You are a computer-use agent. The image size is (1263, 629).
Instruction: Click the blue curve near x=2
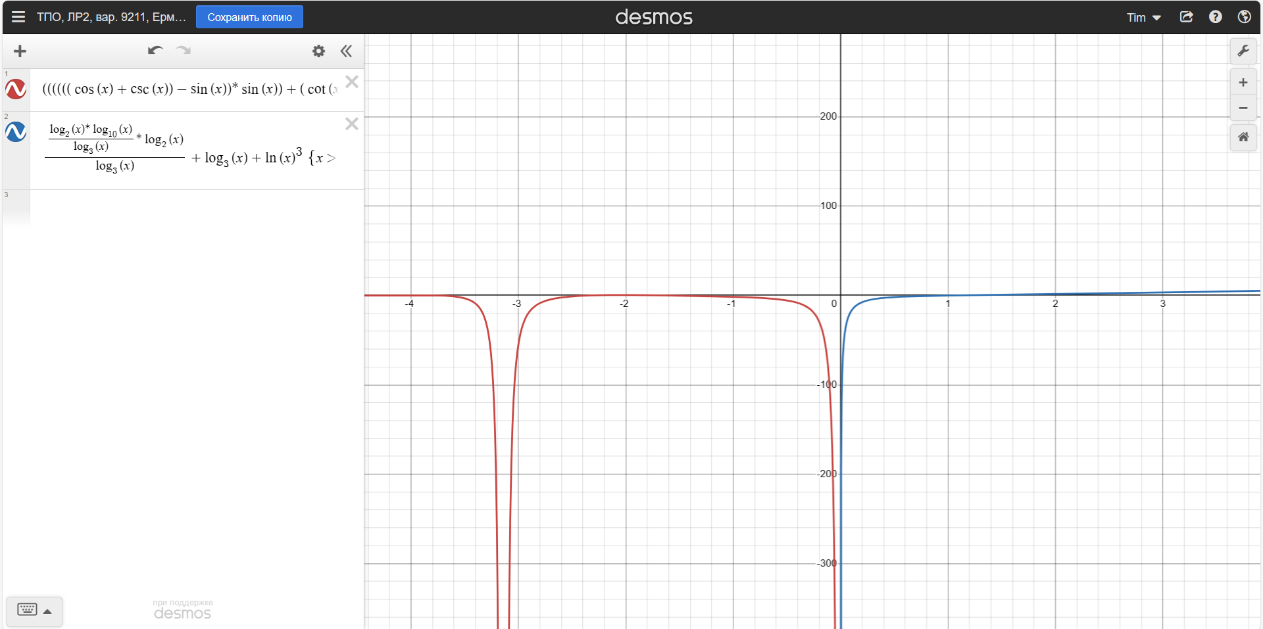pyautogui.click(x=1055, y=294)
